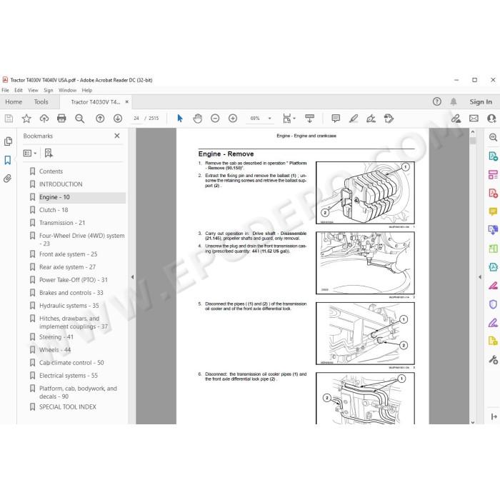Click the Print file icon

[x=61, y=119]
